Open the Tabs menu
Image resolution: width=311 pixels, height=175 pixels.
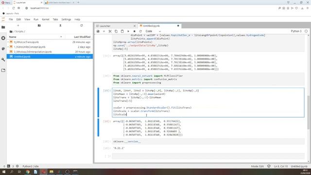click(x=55, y=19)
